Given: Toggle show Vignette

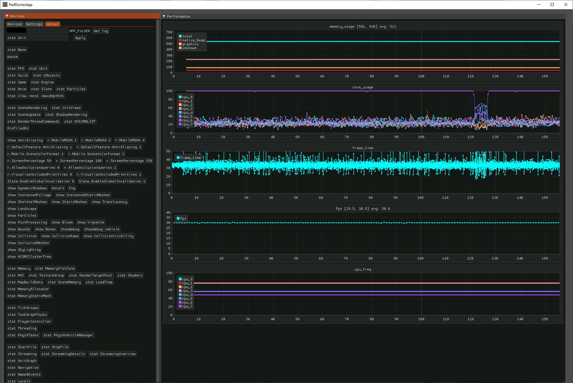Looking at the screenshot, I should [91, 222].
